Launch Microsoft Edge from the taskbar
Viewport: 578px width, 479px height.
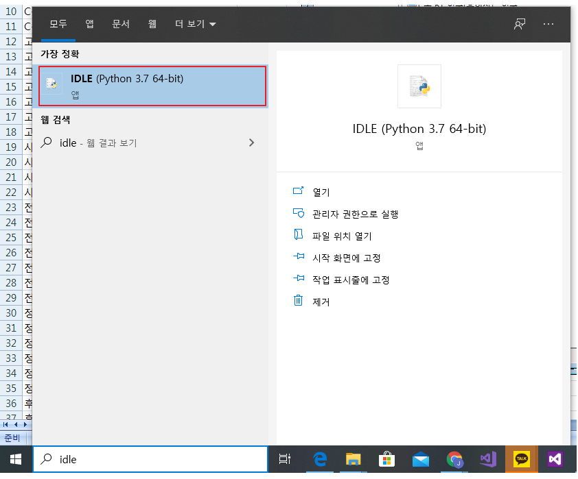[x=320, y=459]
